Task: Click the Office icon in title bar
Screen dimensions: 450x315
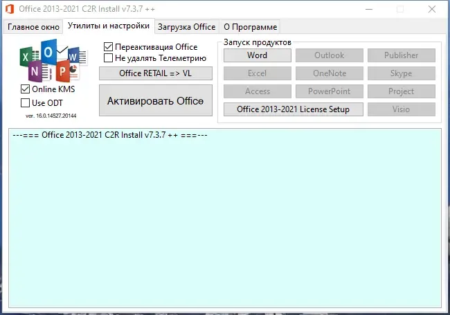Action: 10,9
